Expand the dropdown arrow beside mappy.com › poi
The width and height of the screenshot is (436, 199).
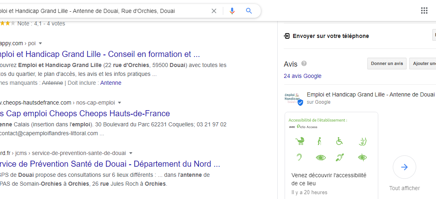pos(40,43)
